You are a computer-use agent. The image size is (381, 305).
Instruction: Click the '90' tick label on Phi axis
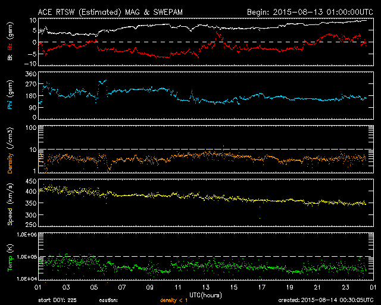33,107
